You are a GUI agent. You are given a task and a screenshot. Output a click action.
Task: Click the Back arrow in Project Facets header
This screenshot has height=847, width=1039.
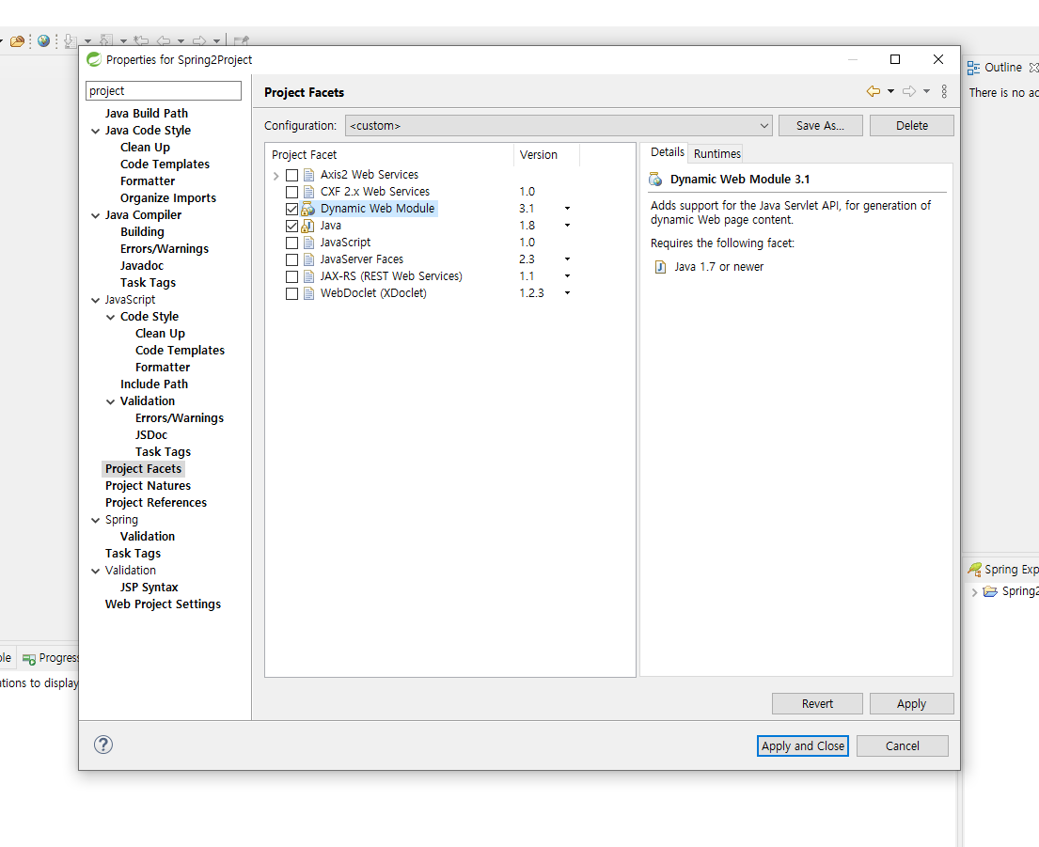(874, 91)
